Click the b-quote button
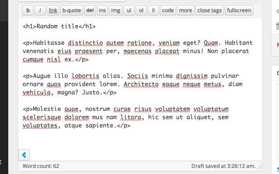The height and width of the screenshot is (174, 279). pos(71,10)
